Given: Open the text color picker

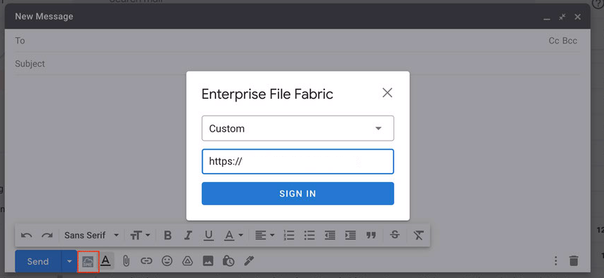Looking at the screenshot, I should (234, 235).
